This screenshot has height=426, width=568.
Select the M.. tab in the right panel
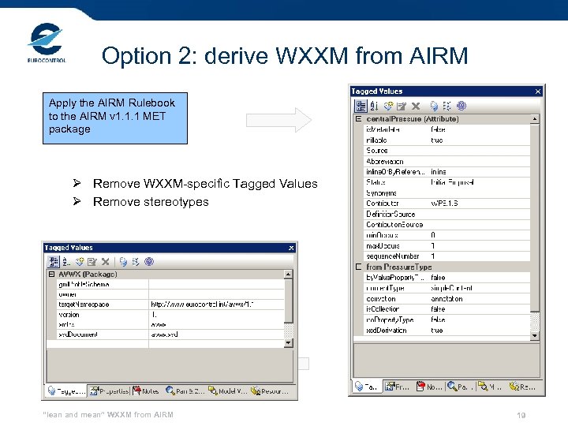pyautogui.click(x=490, y=387)
